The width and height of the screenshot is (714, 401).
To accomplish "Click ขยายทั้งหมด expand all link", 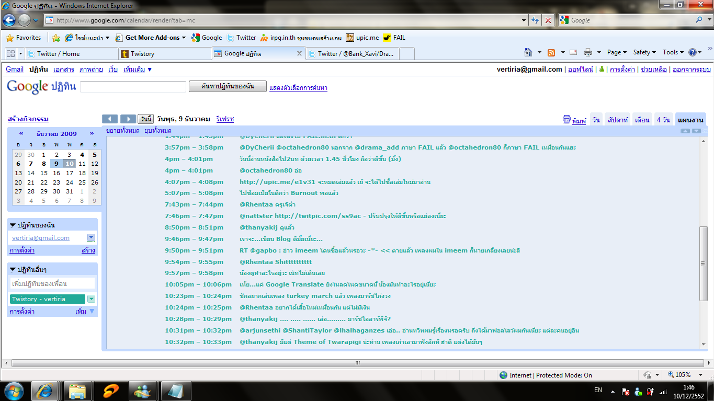I will (x=122, y=131).
